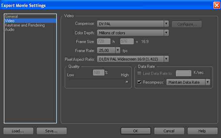This screenshot has width=221, height=138.
Task: Click the data rate K/sec field
Action: pyautogui.click(x=183, y=74)
